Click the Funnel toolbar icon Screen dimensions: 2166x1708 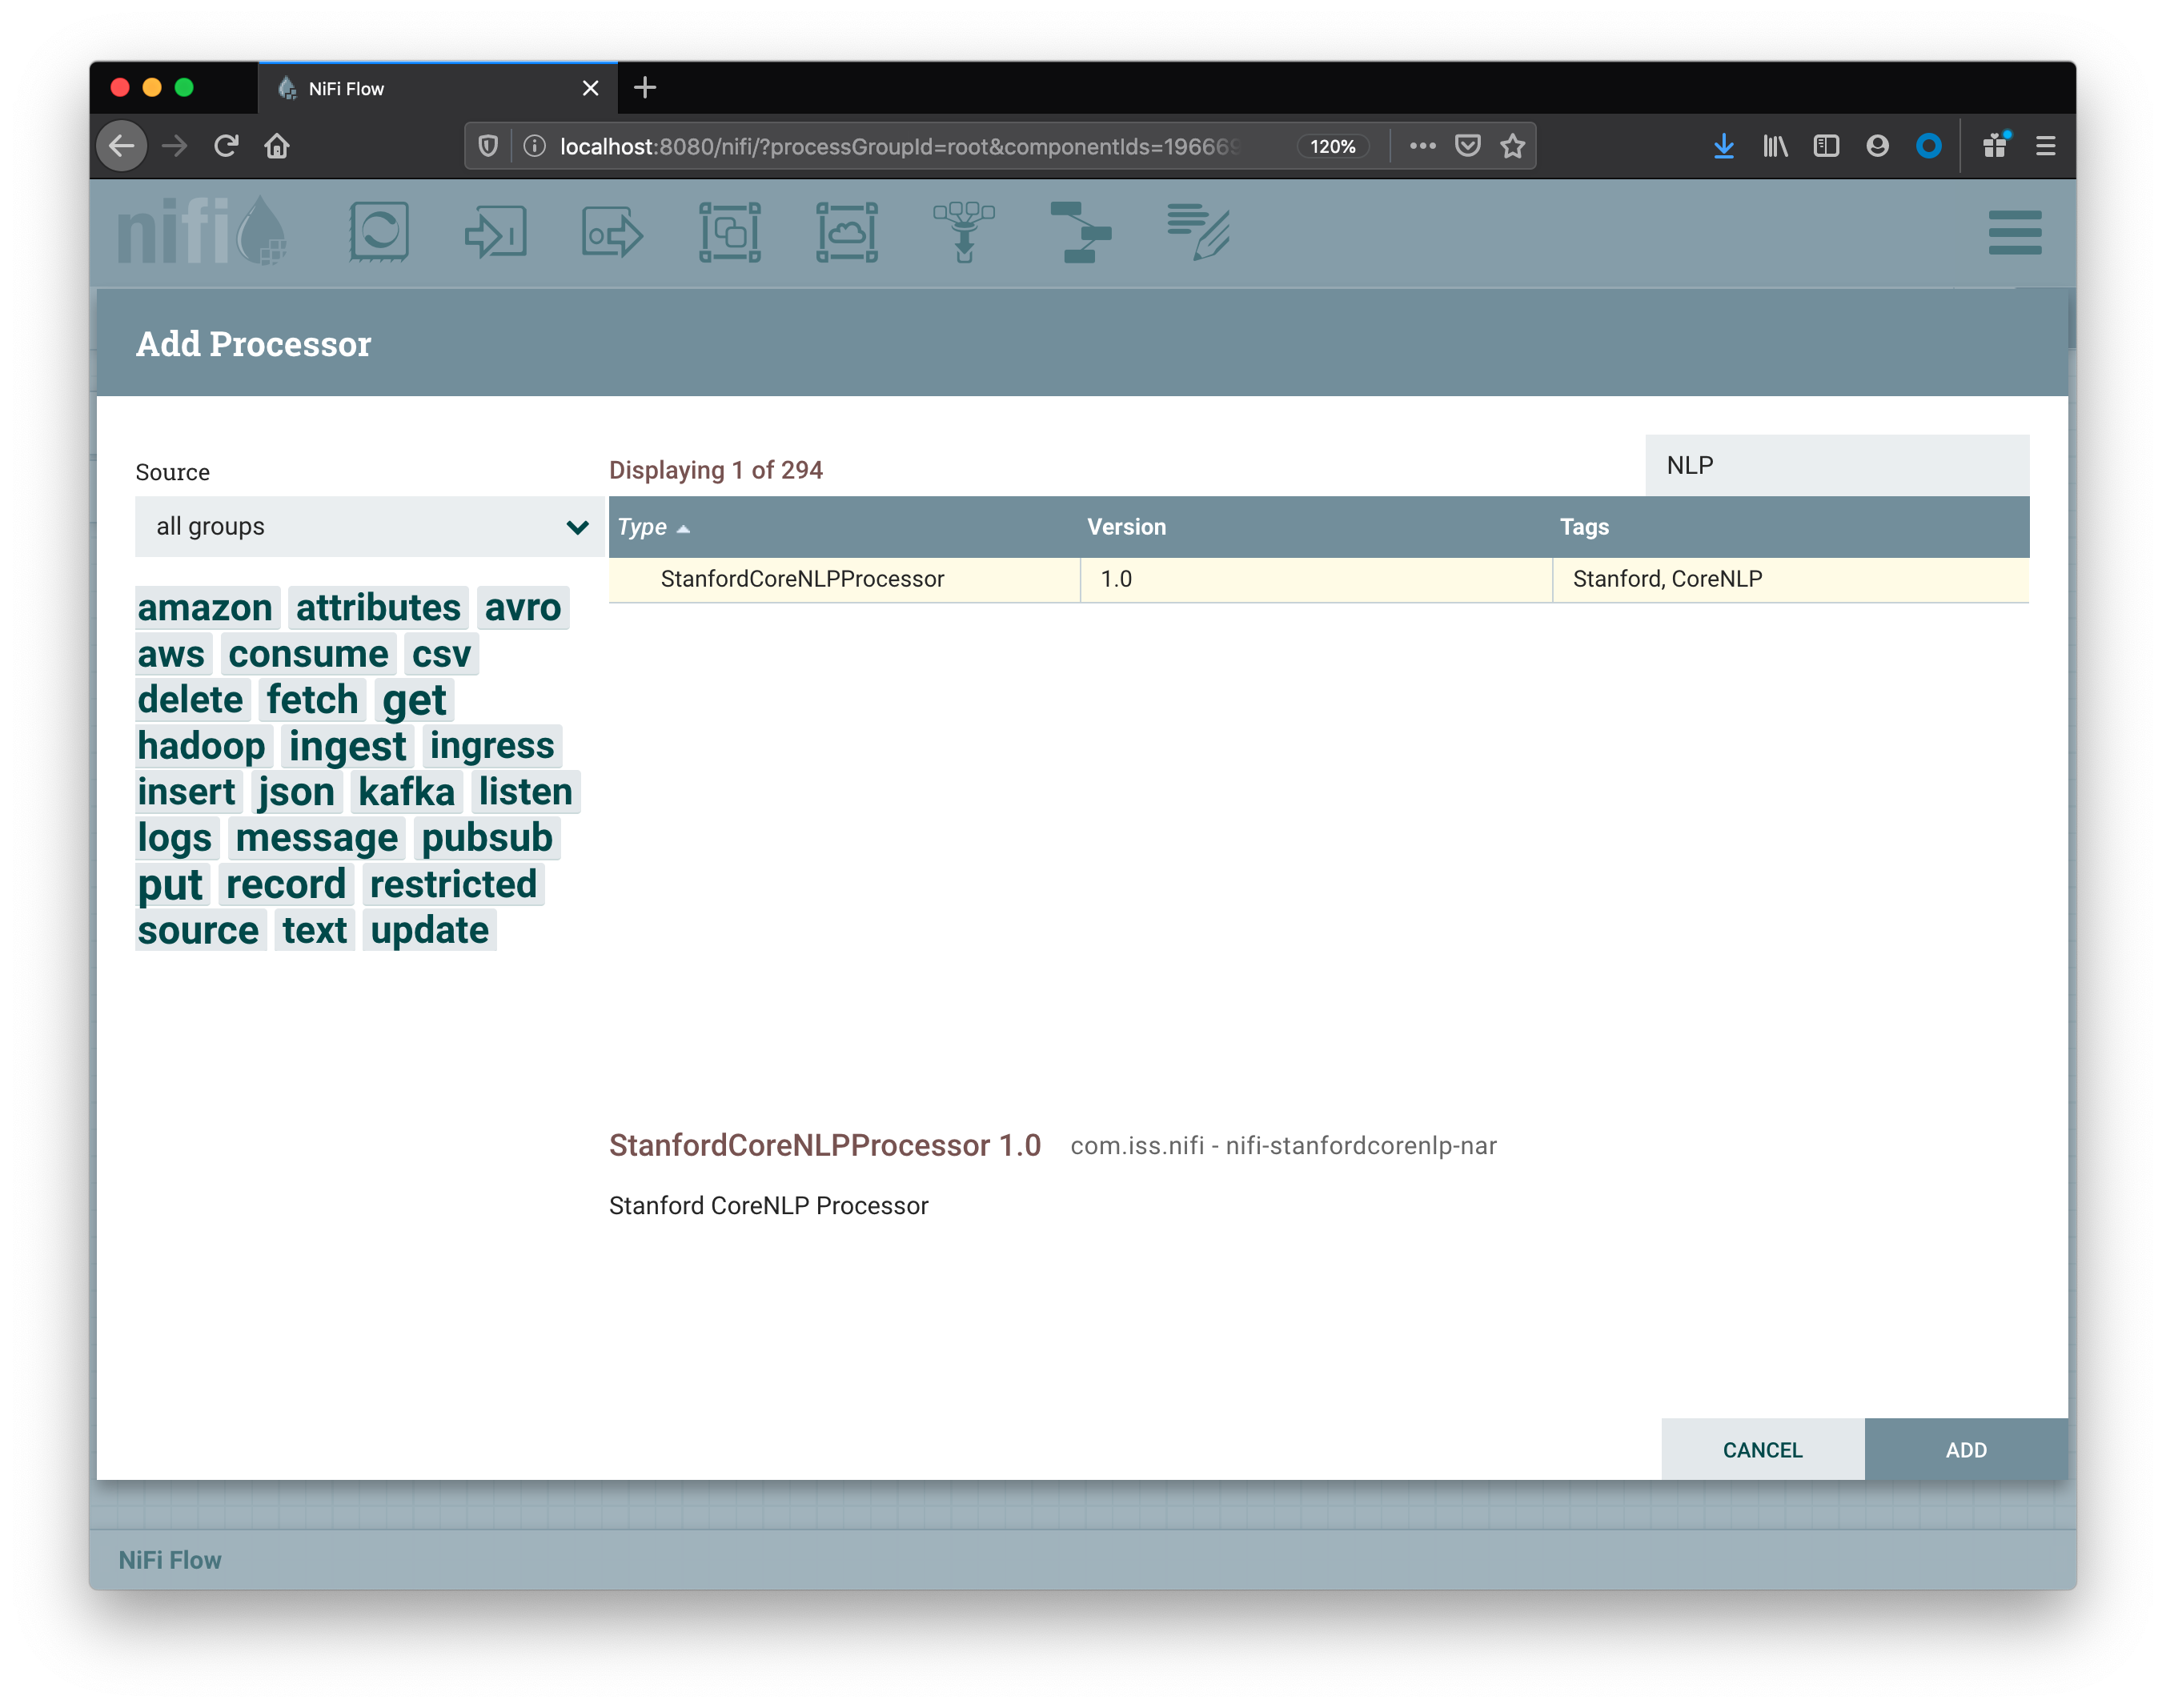tap(963, 232)
